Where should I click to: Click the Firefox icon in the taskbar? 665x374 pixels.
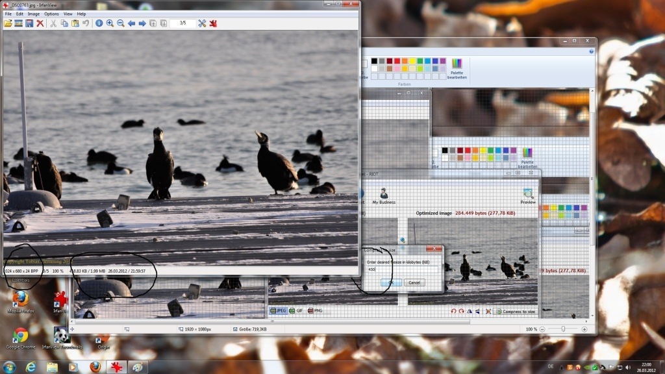click(x=95, y=367)
